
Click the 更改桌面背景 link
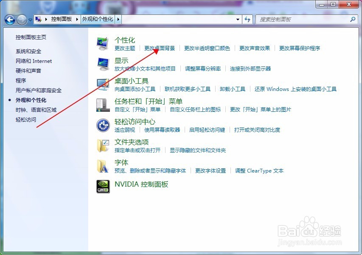pos(160,48)
